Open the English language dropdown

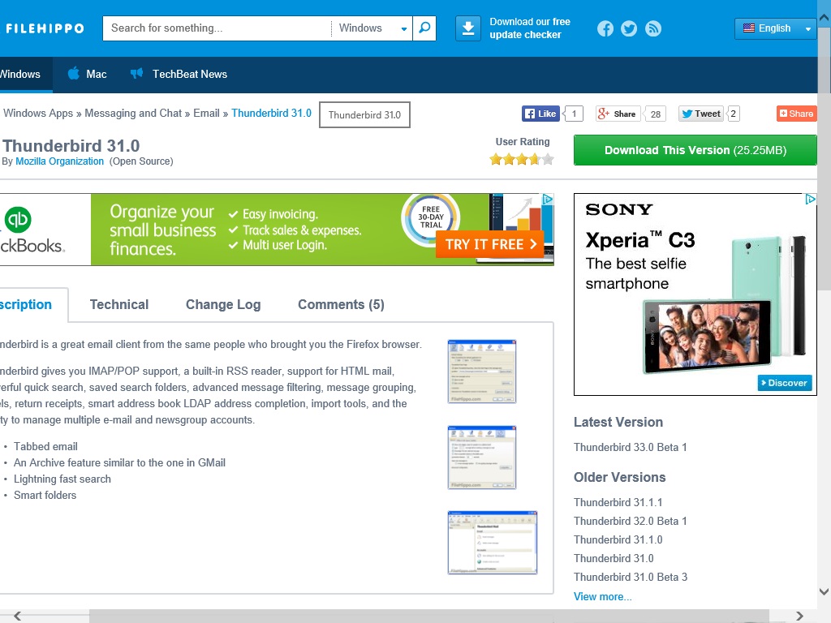pyautogui.click(x=775, y=28)
